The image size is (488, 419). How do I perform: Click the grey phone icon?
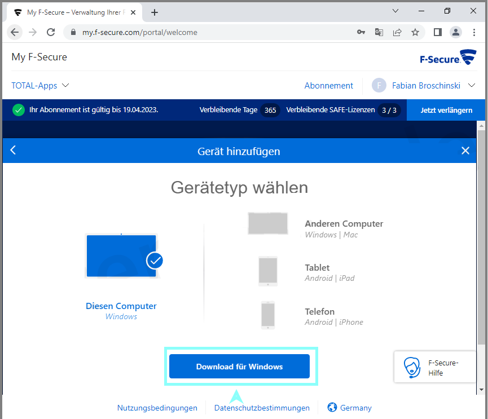pos(267,315)
